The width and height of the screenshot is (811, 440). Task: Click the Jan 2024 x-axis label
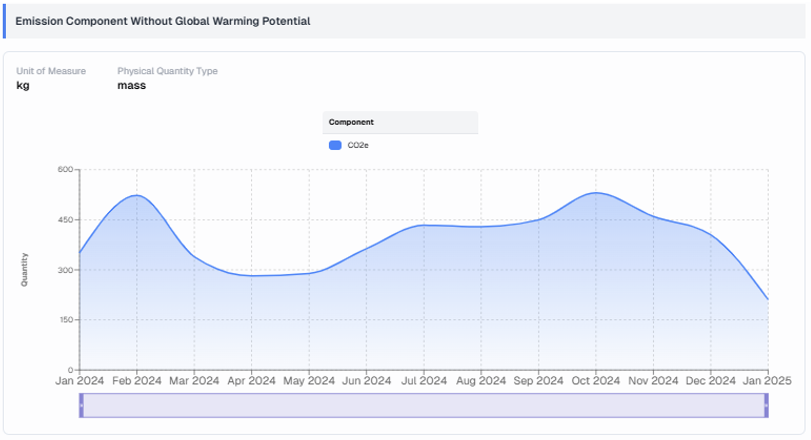pyautogui.click(x=80, y=381)
